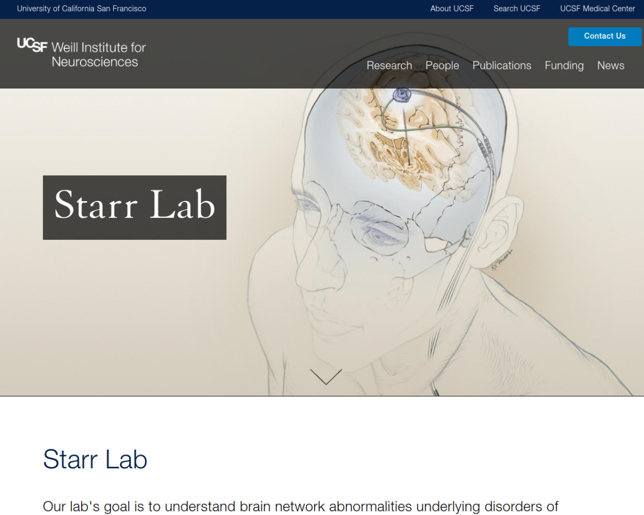The image size is (644, 515).
Task: Open the About UCSF link
Action: point(452,9)
